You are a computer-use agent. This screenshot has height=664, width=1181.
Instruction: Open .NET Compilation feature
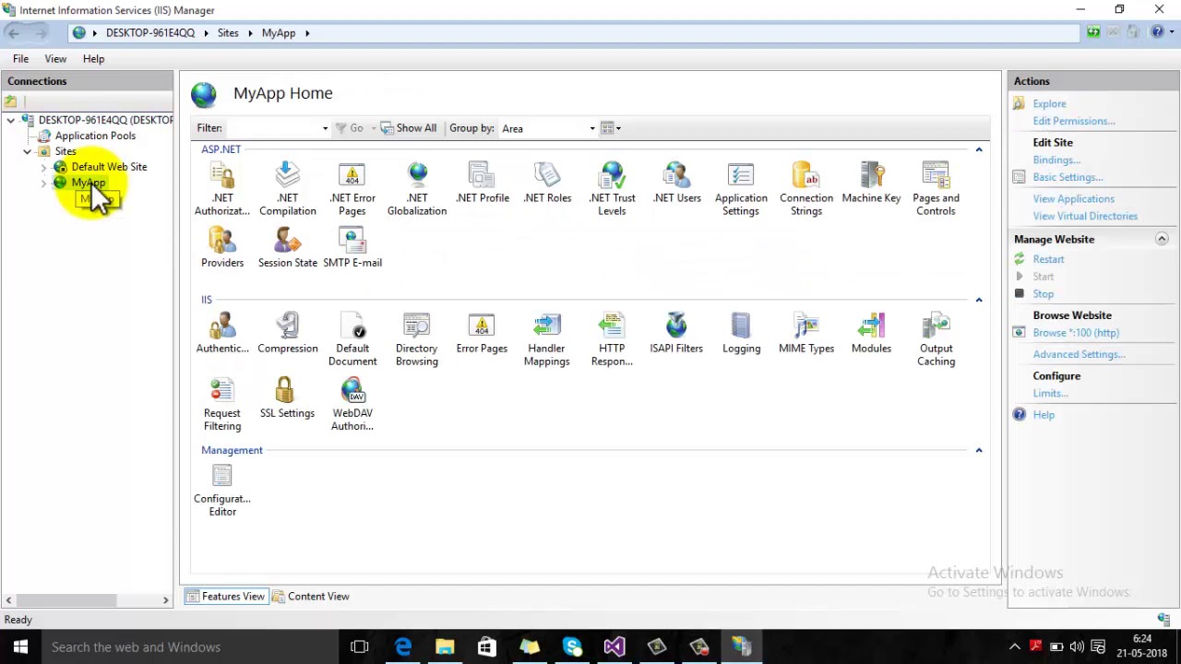pos(287,189)
